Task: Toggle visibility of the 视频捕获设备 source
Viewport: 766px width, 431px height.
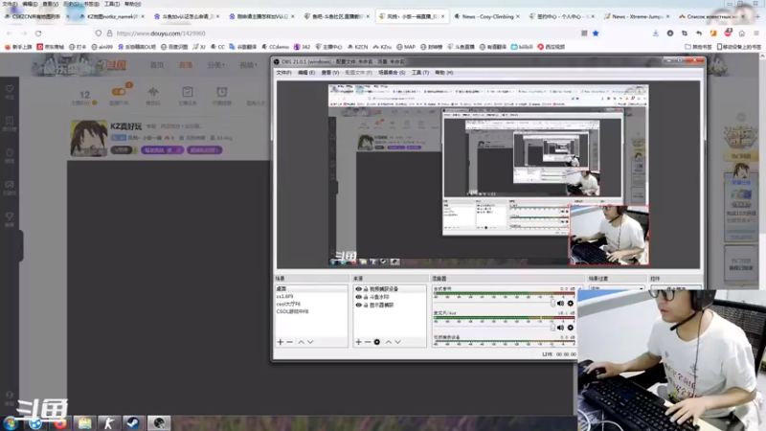Action: tap(358, 289)
